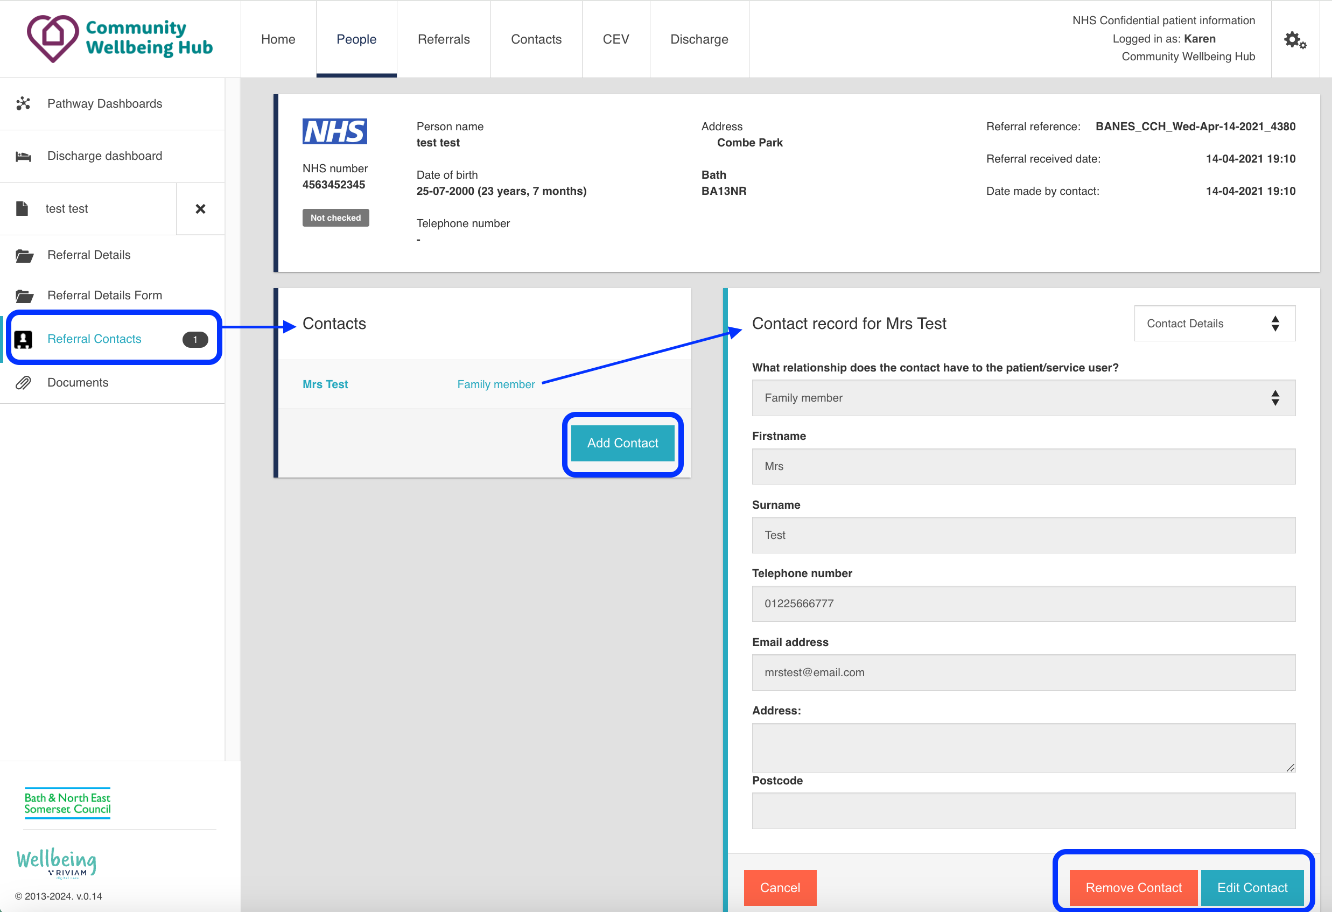This screenshot has height=912, width=1332.
Task: Click the Add Contact button
Action: tap(621, 443)
